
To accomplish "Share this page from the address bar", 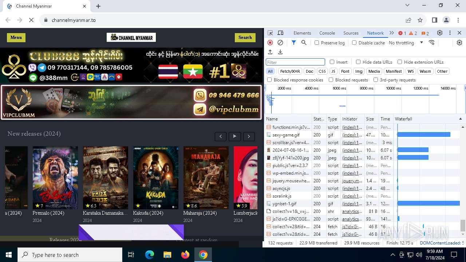I will tap(408, 20).
